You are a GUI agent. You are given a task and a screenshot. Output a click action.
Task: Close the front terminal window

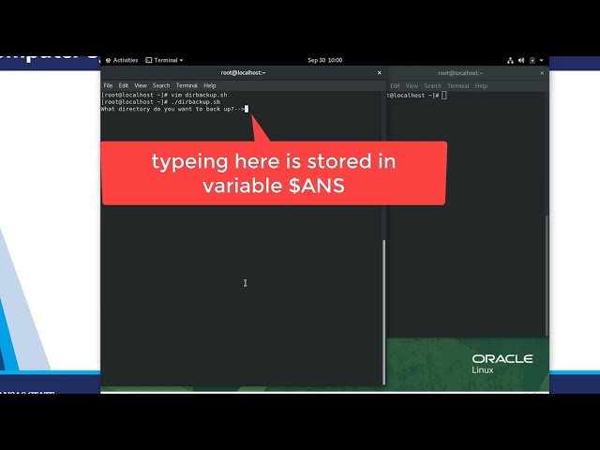pyautogui.click(x=379, y=73)
